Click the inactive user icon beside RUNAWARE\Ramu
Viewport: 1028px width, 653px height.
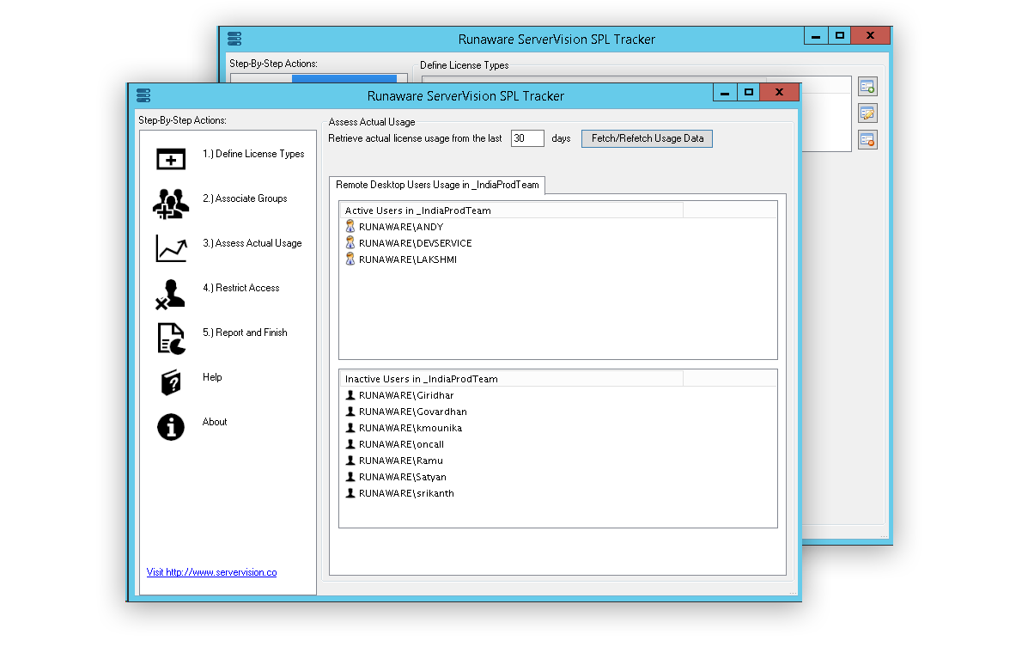point(350,461)
